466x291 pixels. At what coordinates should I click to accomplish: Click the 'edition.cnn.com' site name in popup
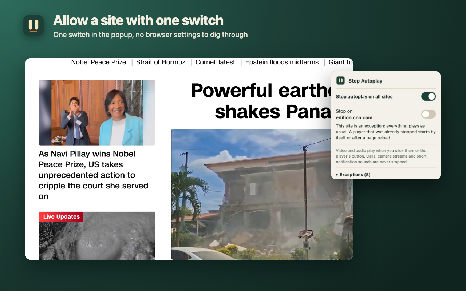click(x=354, y=117)
